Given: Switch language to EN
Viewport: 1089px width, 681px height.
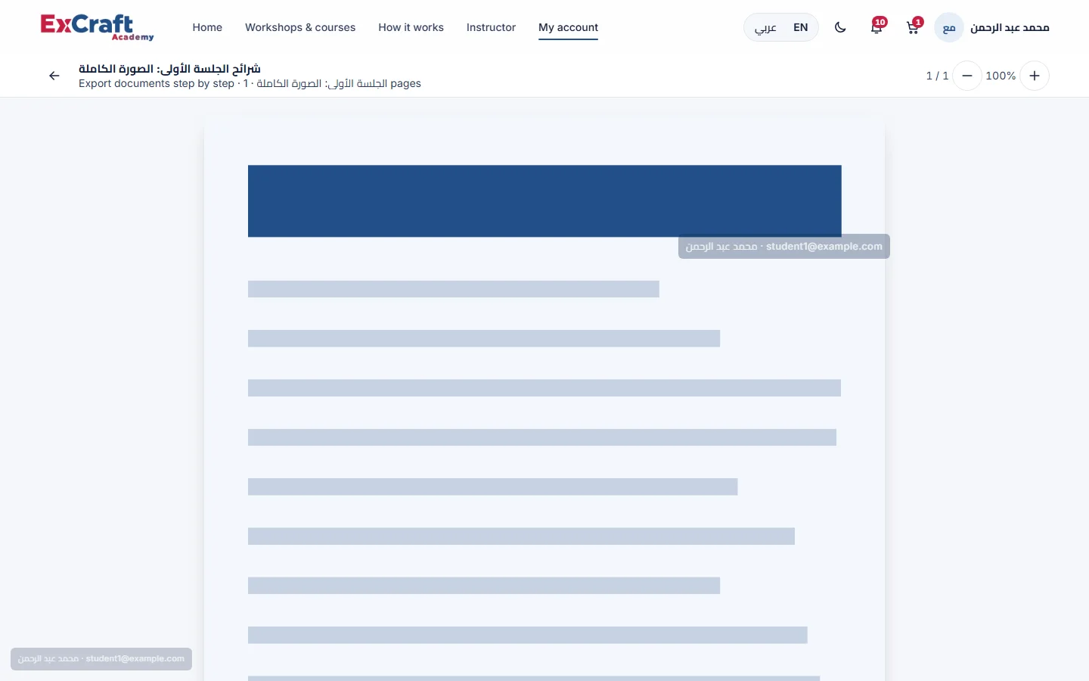Looking at the screenshot, I should [801, 27].
